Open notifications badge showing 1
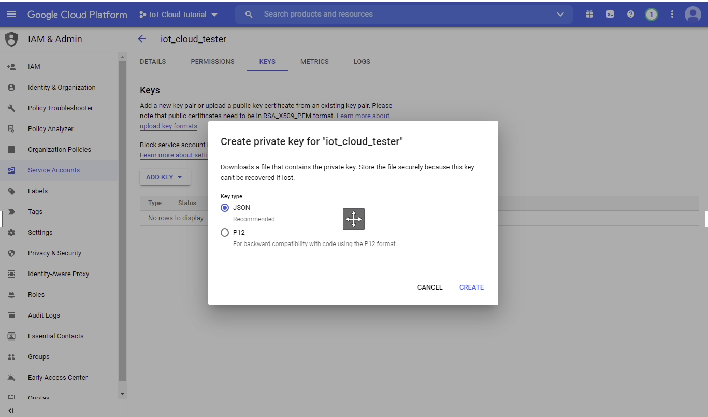 point(652,15)
